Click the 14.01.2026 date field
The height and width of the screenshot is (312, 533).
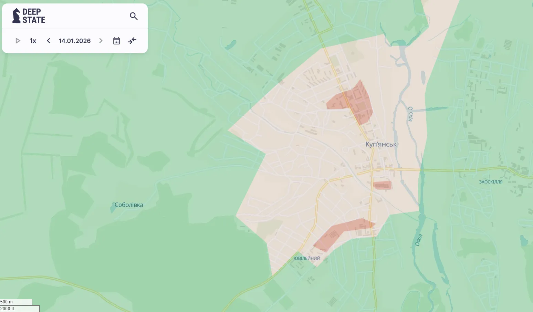pos(75,41)
